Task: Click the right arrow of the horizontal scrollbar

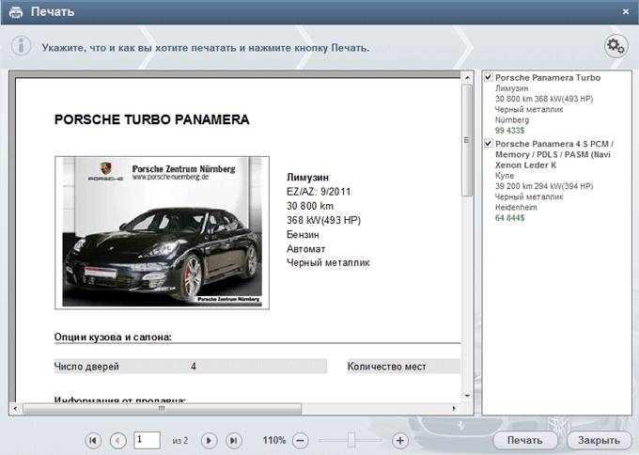Action: click(x=455, y=408)
